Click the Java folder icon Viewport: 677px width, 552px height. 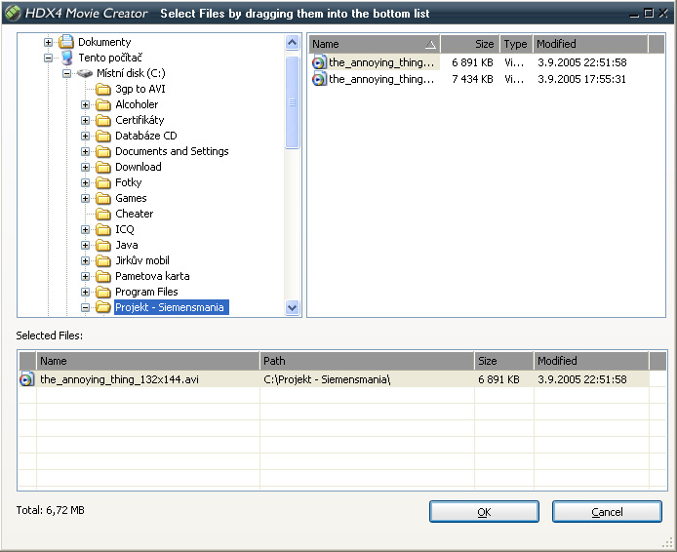pyautogui.click(x=103, y=245)
